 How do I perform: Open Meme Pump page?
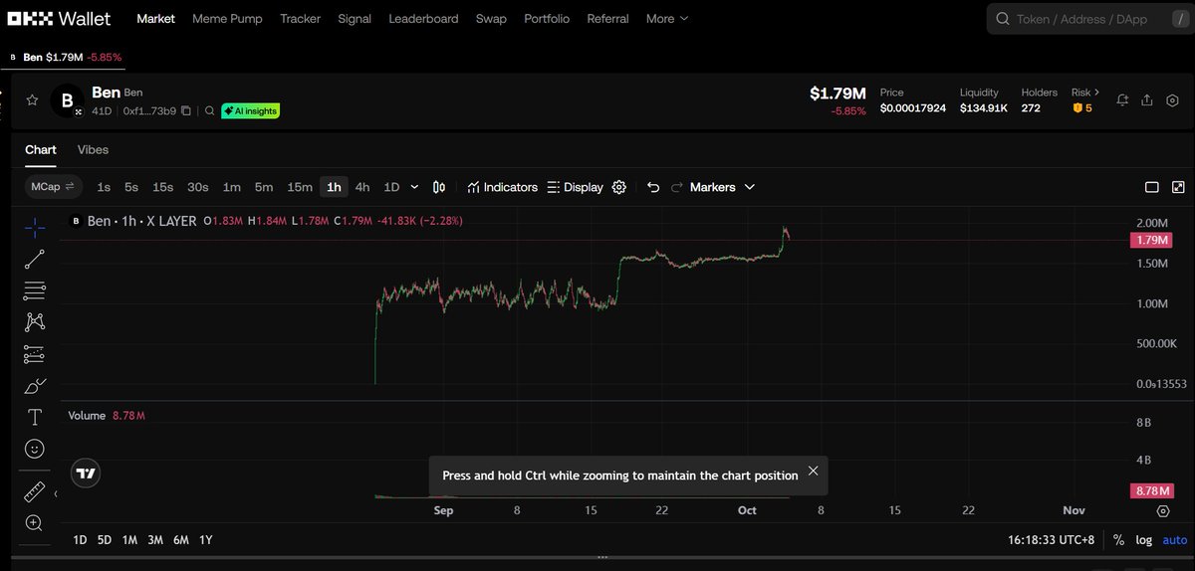click(227, 19)
